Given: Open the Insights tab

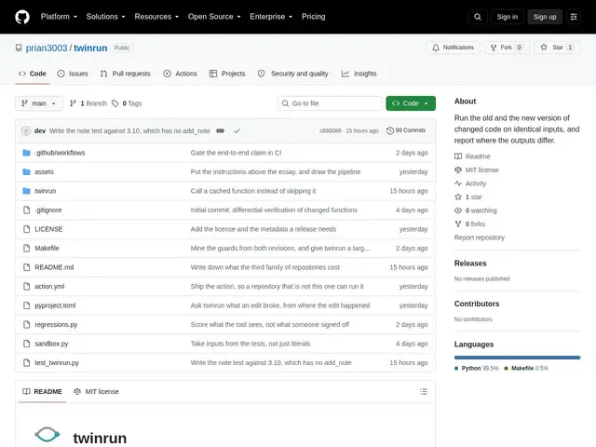Looking at the screenshot, I should click(359, 74).
